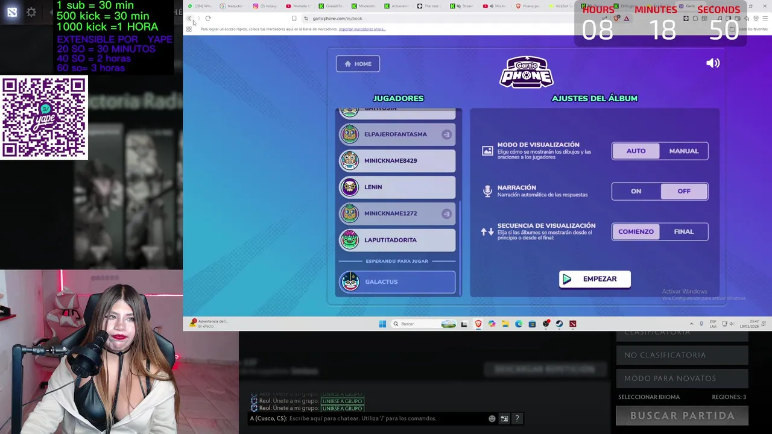Switch to the WhatsApp browser tab

point(200,6)
